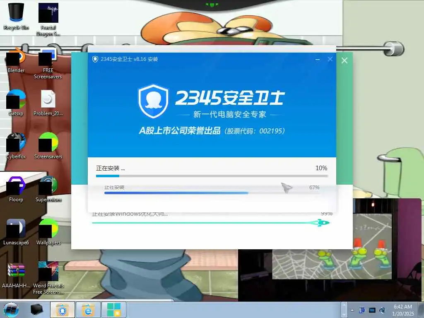Open the Cyberfox browser shortcut

[x=16, y=146]
